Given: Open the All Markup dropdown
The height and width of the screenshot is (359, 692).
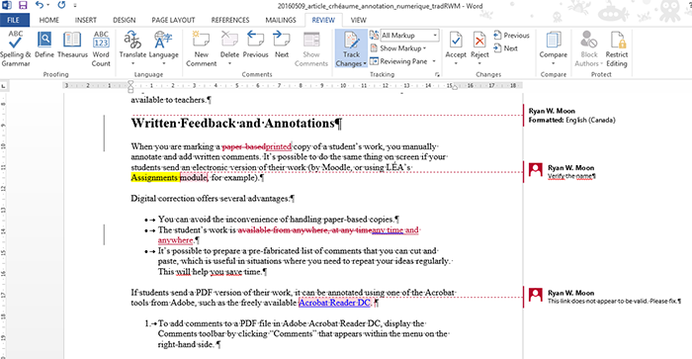Looking at the screenshot, I should click(409, 36).
